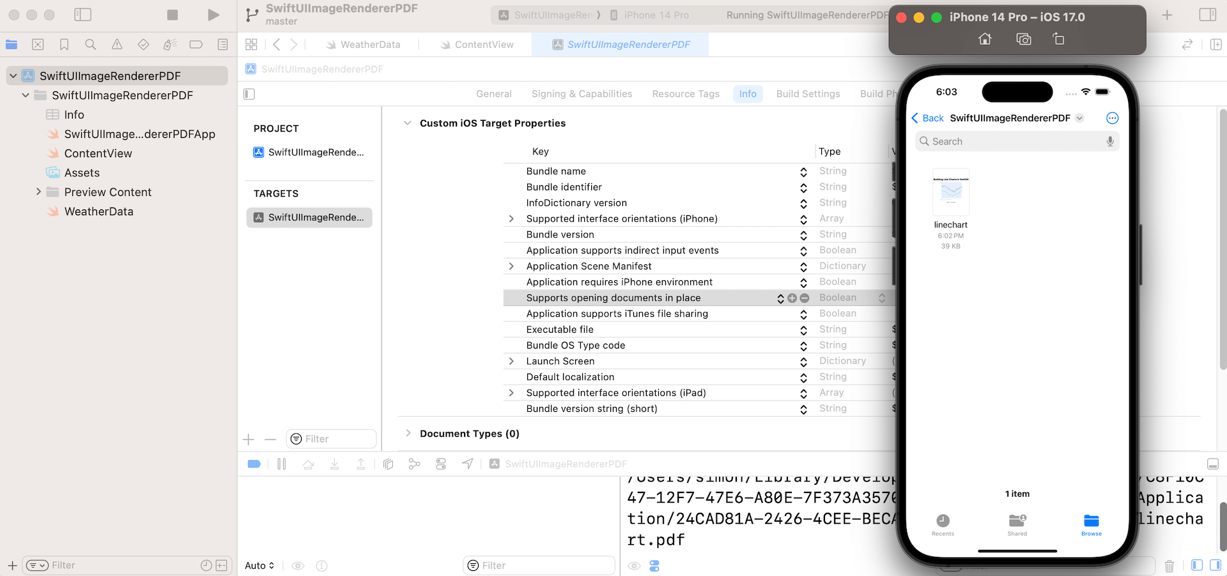
Task: Click the Run play button
Action: click(213, 15)
